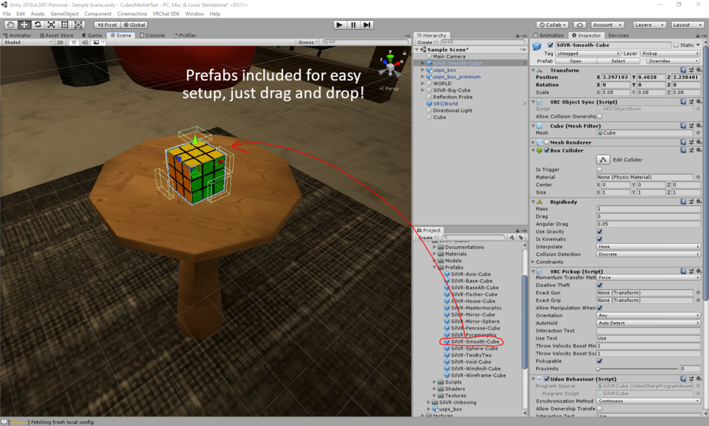
Task: Click the prefab Select button
Action: point(618,61)
